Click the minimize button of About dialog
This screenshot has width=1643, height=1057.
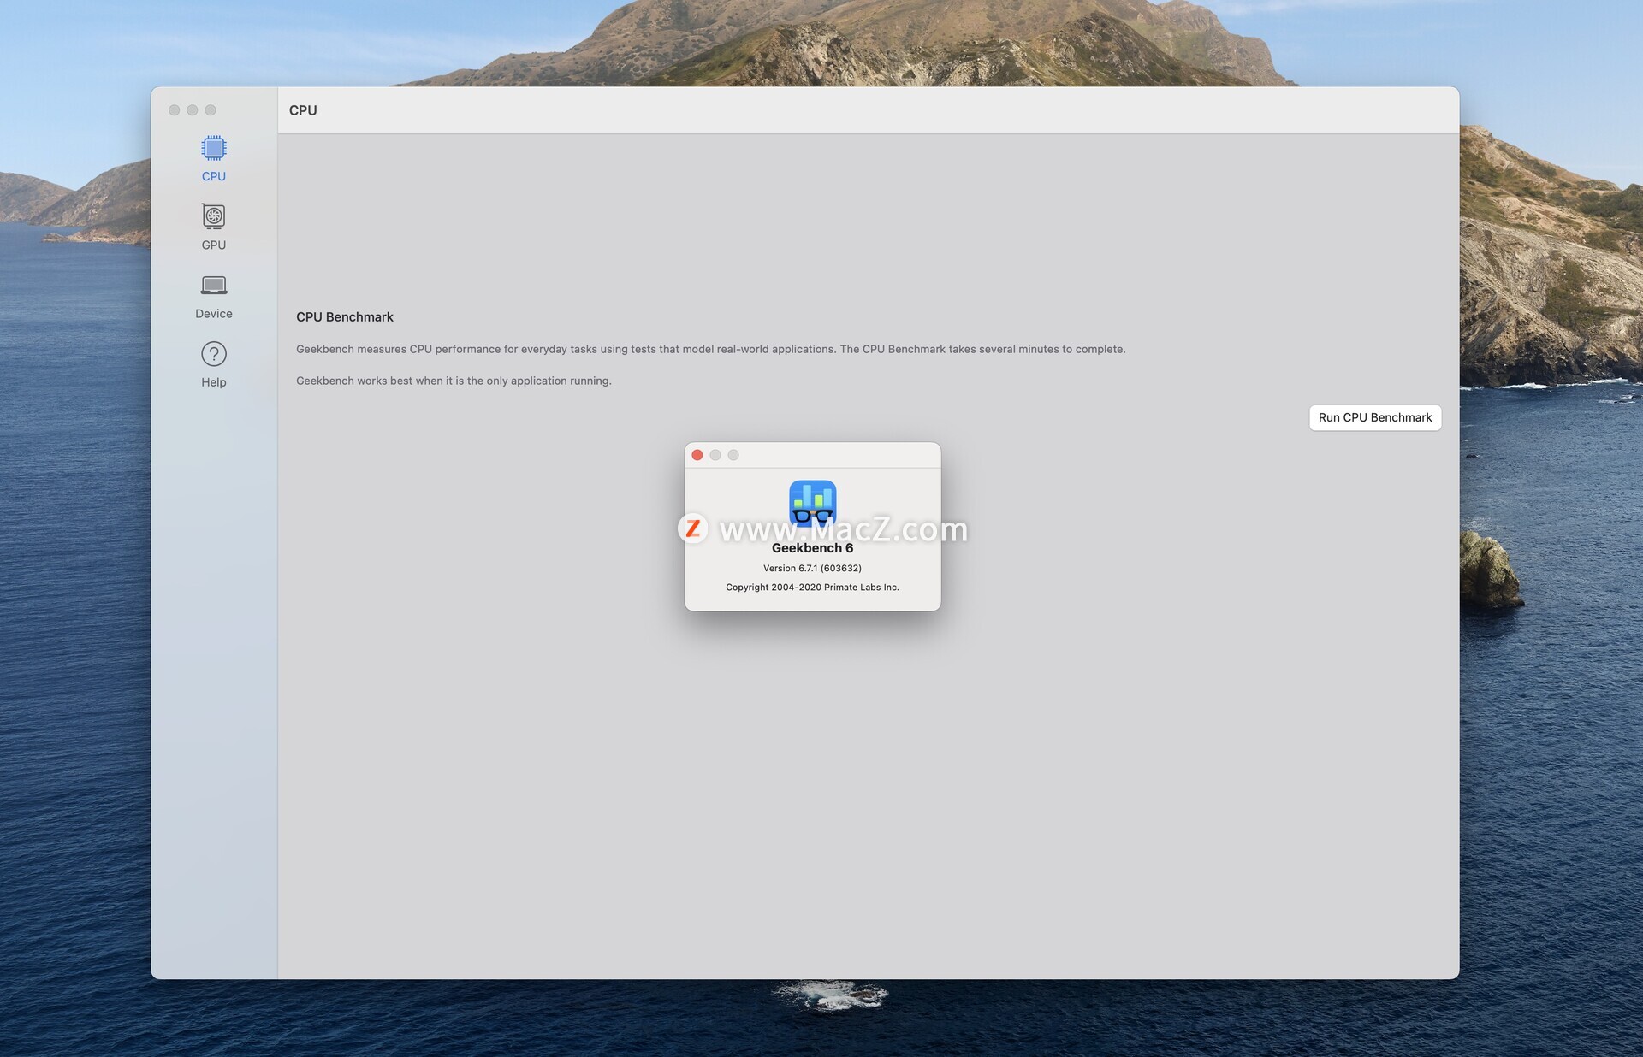click(x=715, y=455)
